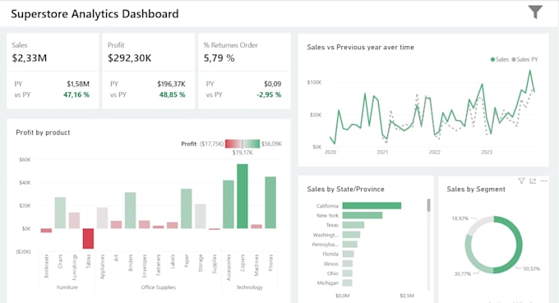
Task: Click the Ohio state label
Action: (333, 273)
